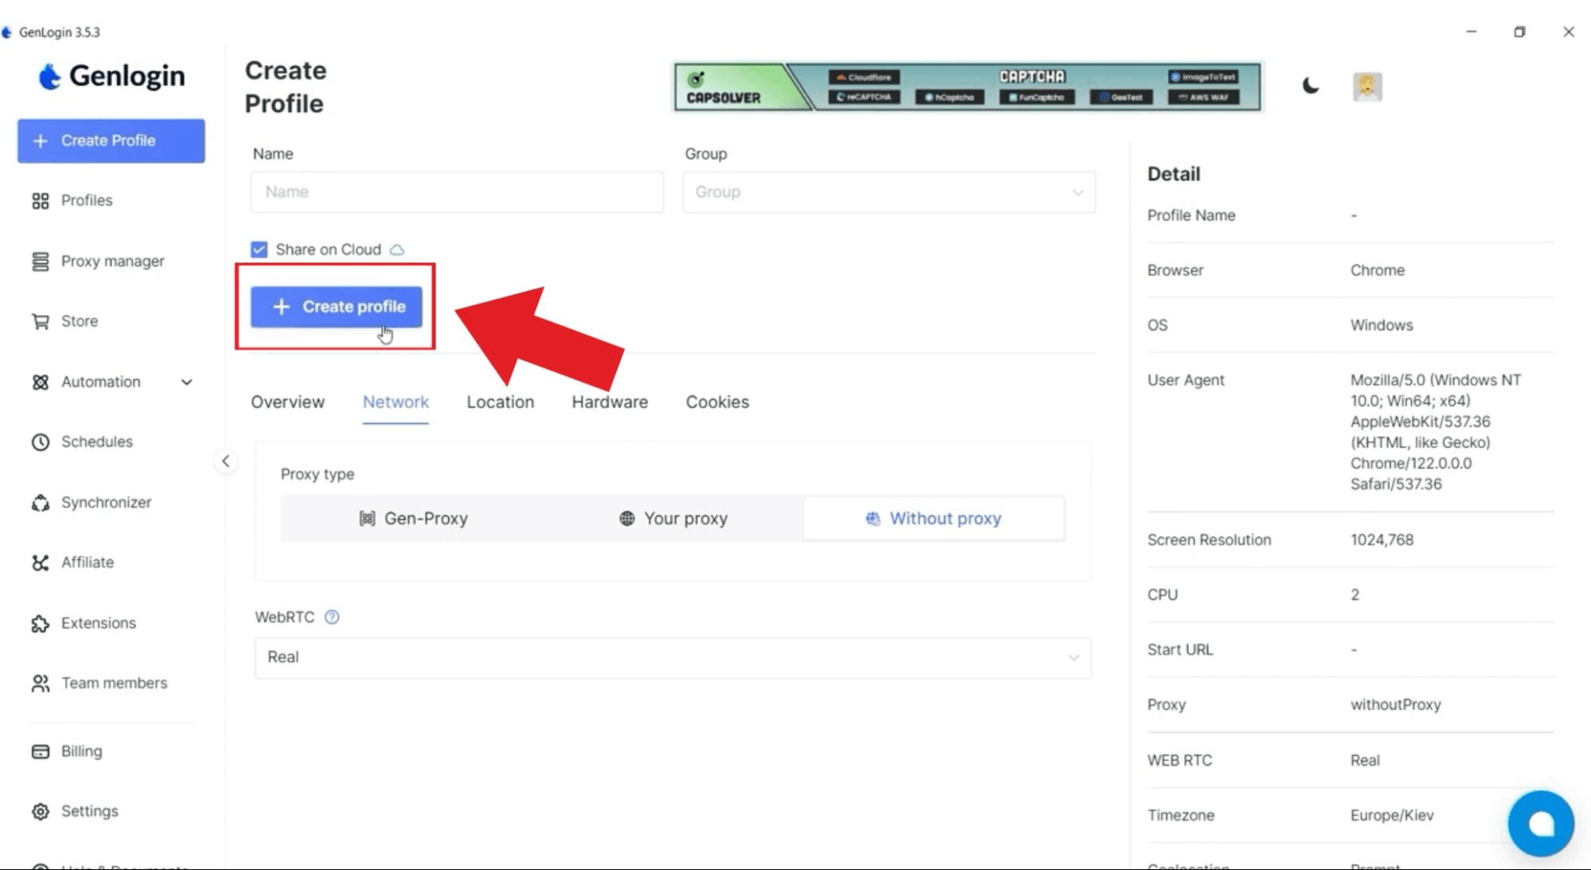Screen dimensions: 1591x870
Task: Click the Schedules clock icon
Action: 41,442
